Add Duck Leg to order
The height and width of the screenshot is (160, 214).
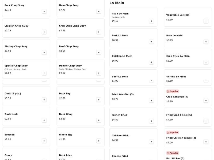pyautogui.click(x=98, y=100)
